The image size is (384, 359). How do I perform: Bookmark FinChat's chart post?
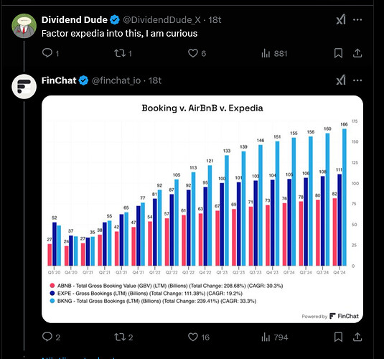(x=338, y=337)
